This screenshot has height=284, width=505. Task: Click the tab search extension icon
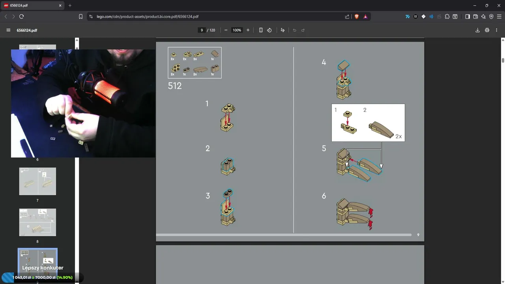click(x=455, y=17)
